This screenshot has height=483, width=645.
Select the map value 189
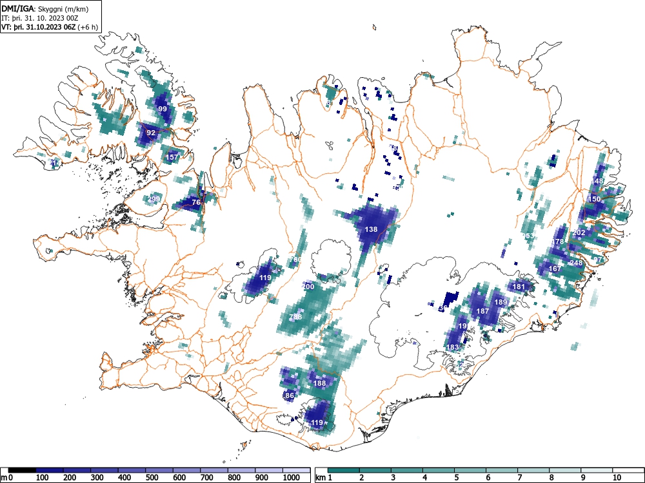(501, 302)
